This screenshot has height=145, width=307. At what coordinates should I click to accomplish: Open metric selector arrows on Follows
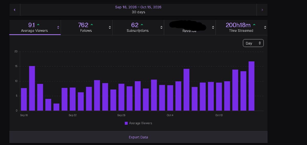[110, 27]
